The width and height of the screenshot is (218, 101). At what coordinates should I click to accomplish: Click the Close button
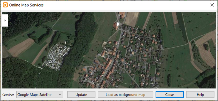tap(169, 95)
